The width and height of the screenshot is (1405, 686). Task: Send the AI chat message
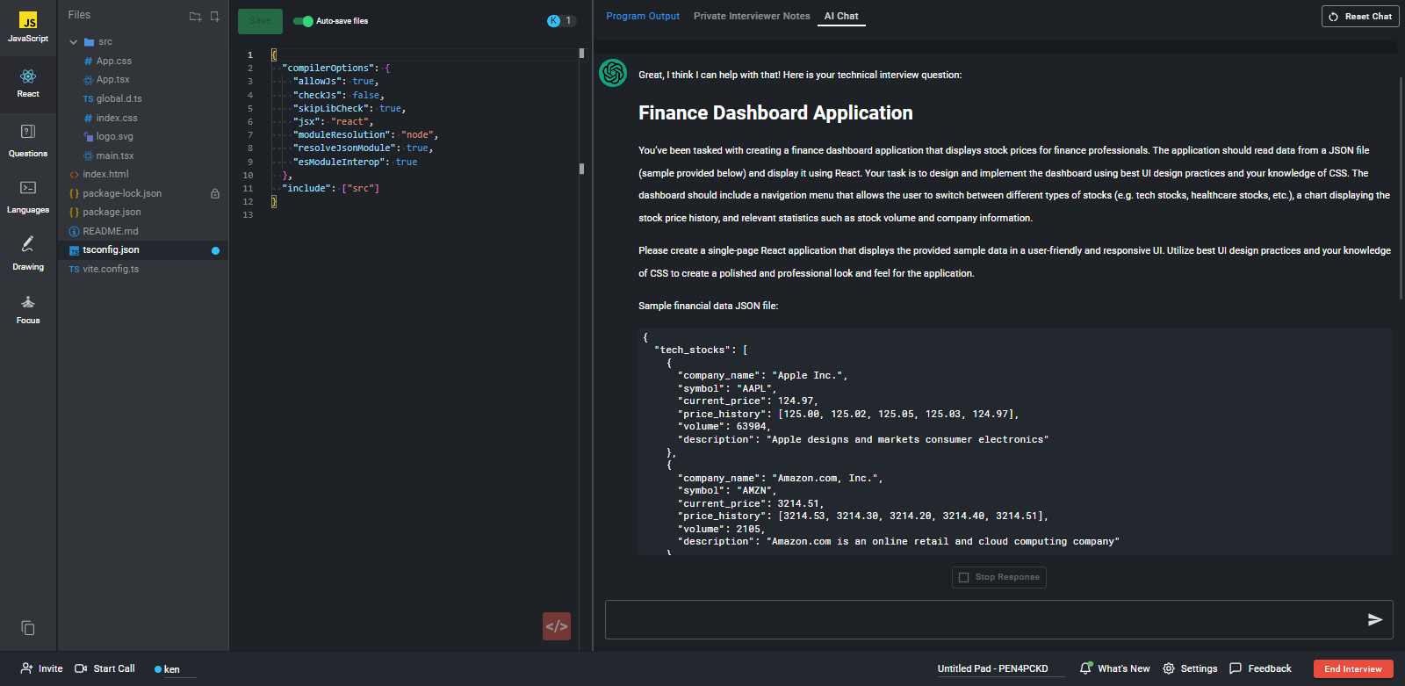pos(1374,620)
